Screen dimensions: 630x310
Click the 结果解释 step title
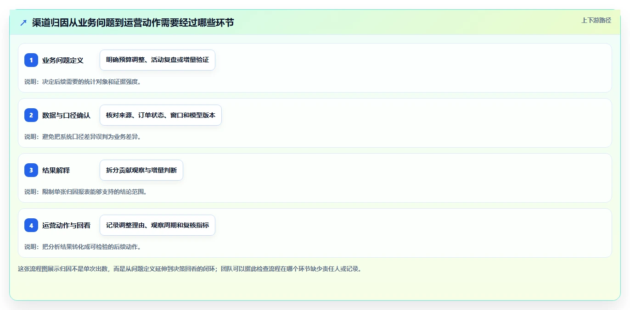tap(56, 170)
